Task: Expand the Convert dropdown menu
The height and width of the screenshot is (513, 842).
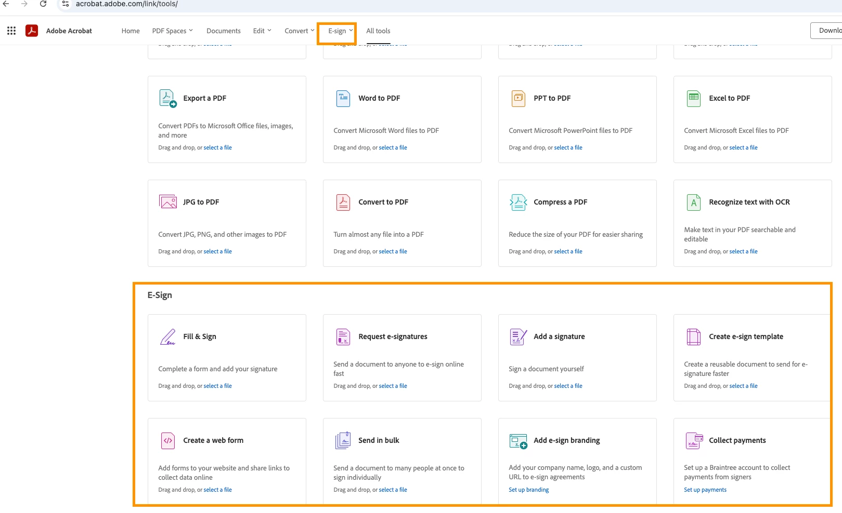Action: point(299,31)
